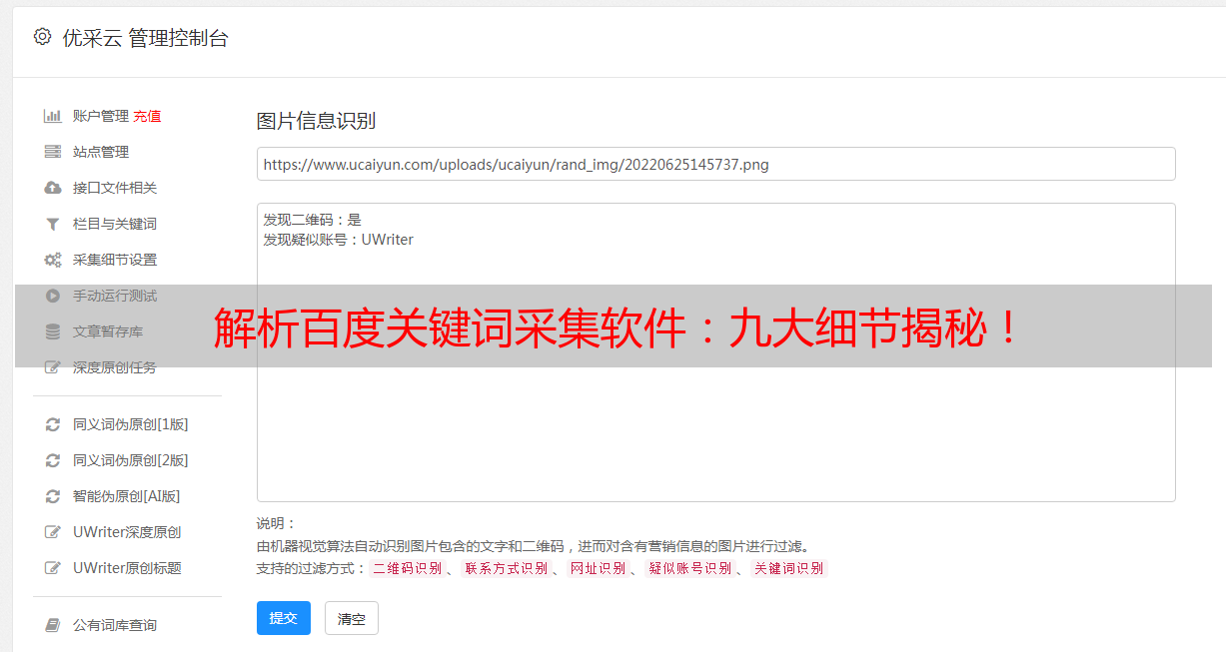Click the 发现二维码：是 result line
This screenshot has height=652, width=1226.
tap(312, 220)
